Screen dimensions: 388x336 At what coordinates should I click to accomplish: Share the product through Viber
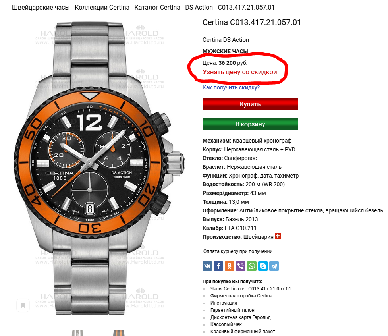(241, 266)
